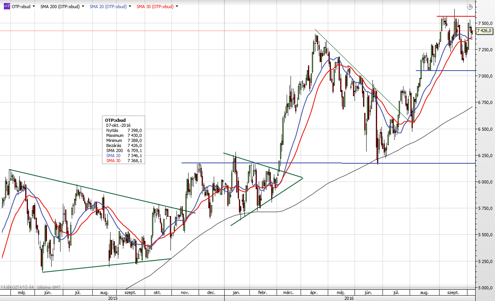Viewport: 495px width, 301px height.
Task: Click the 5 250,0 price axis label
Action: coord(485,261)
